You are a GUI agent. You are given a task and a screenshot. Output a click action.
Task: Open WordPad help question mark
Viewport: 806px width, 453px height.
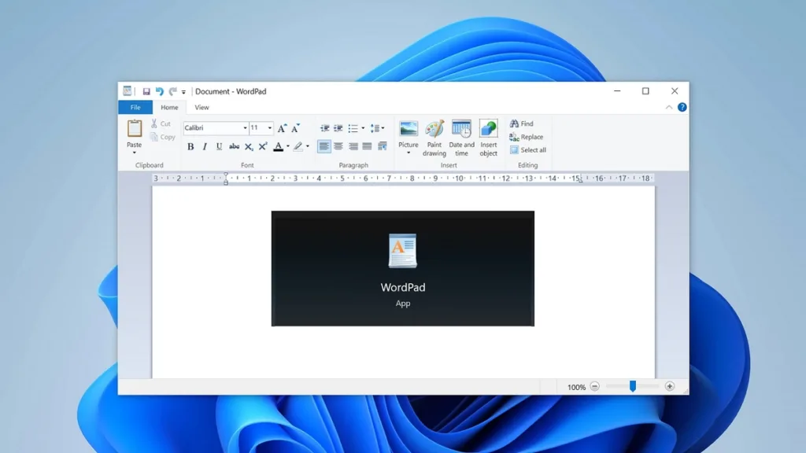[682, 107]
